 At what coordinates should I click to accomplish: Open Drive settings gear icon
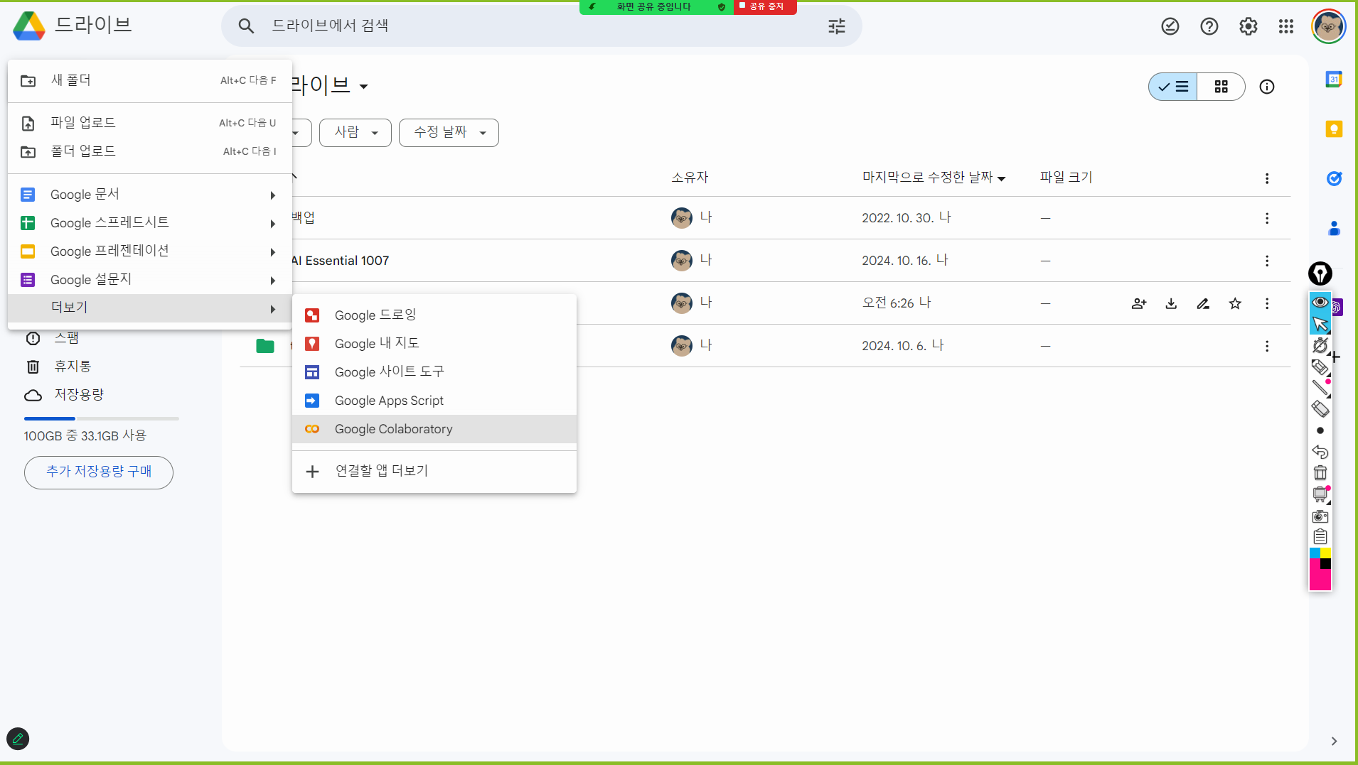[1248, 26]
